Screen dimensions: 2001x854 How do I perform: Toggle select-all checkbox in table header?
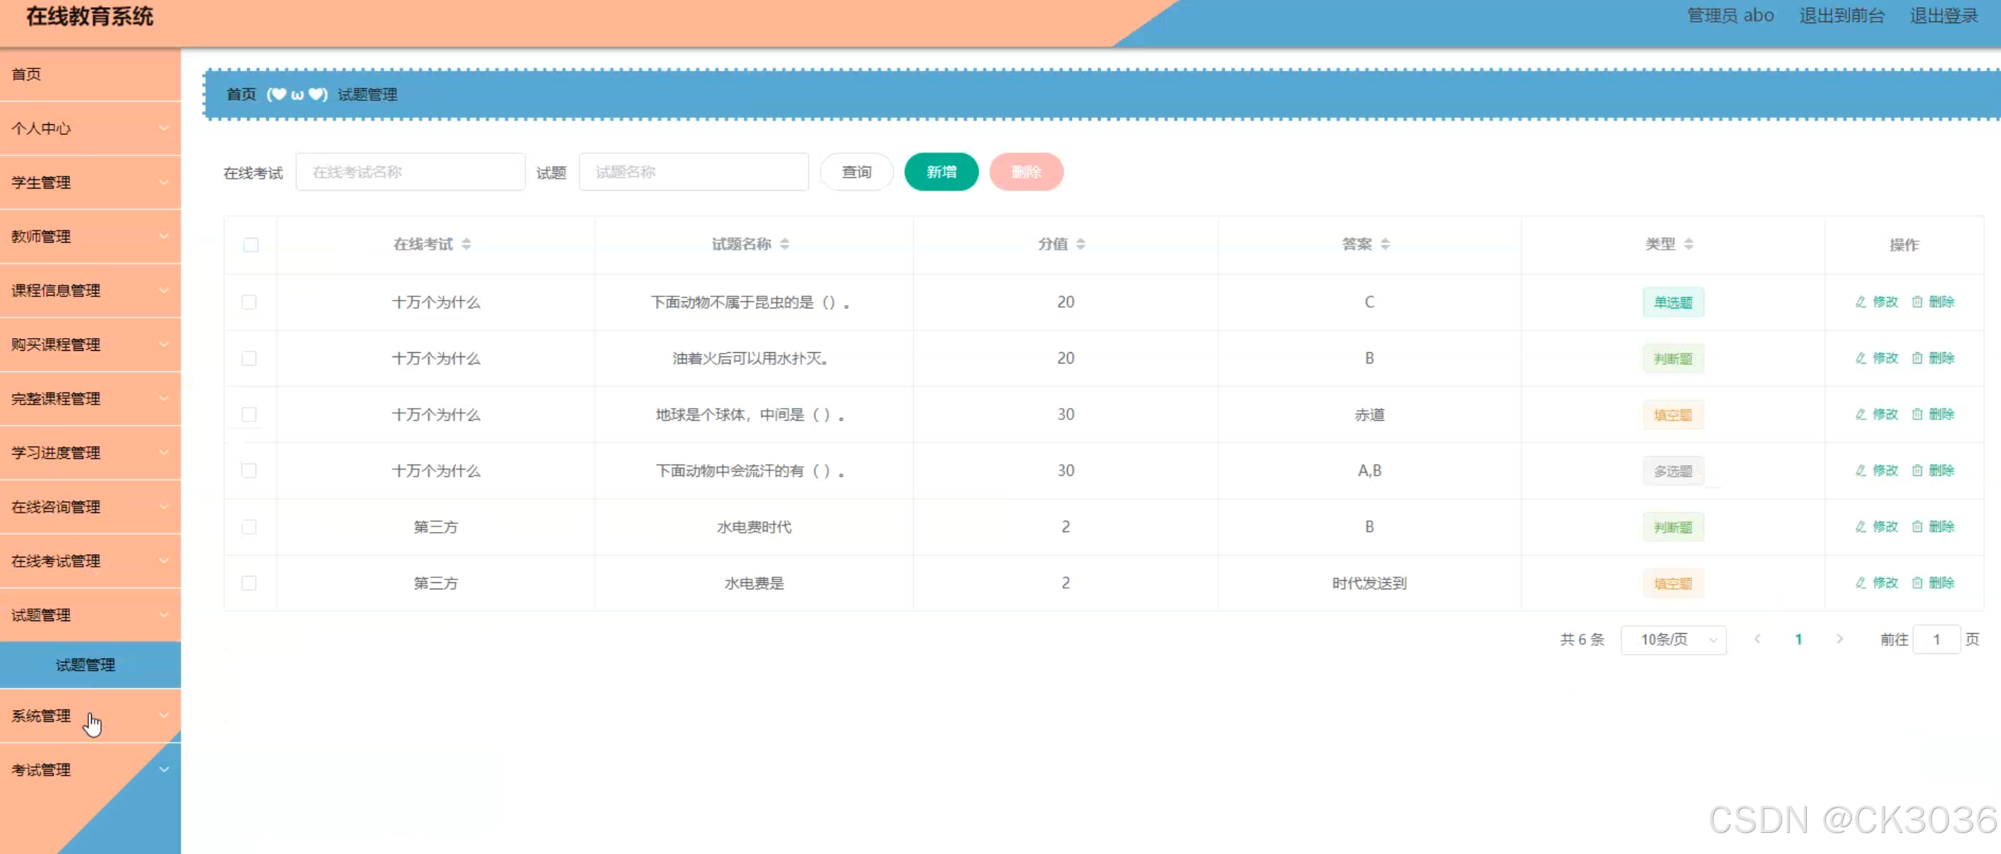[250, 245]
